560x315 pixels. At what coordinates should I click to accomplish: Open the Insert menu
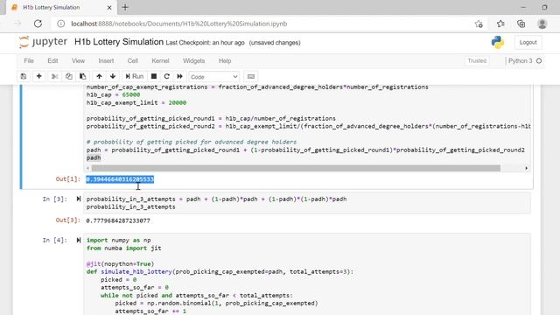pos(106,60)
